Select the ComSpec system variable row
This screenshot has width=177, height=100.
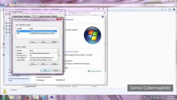click(37, 53)
